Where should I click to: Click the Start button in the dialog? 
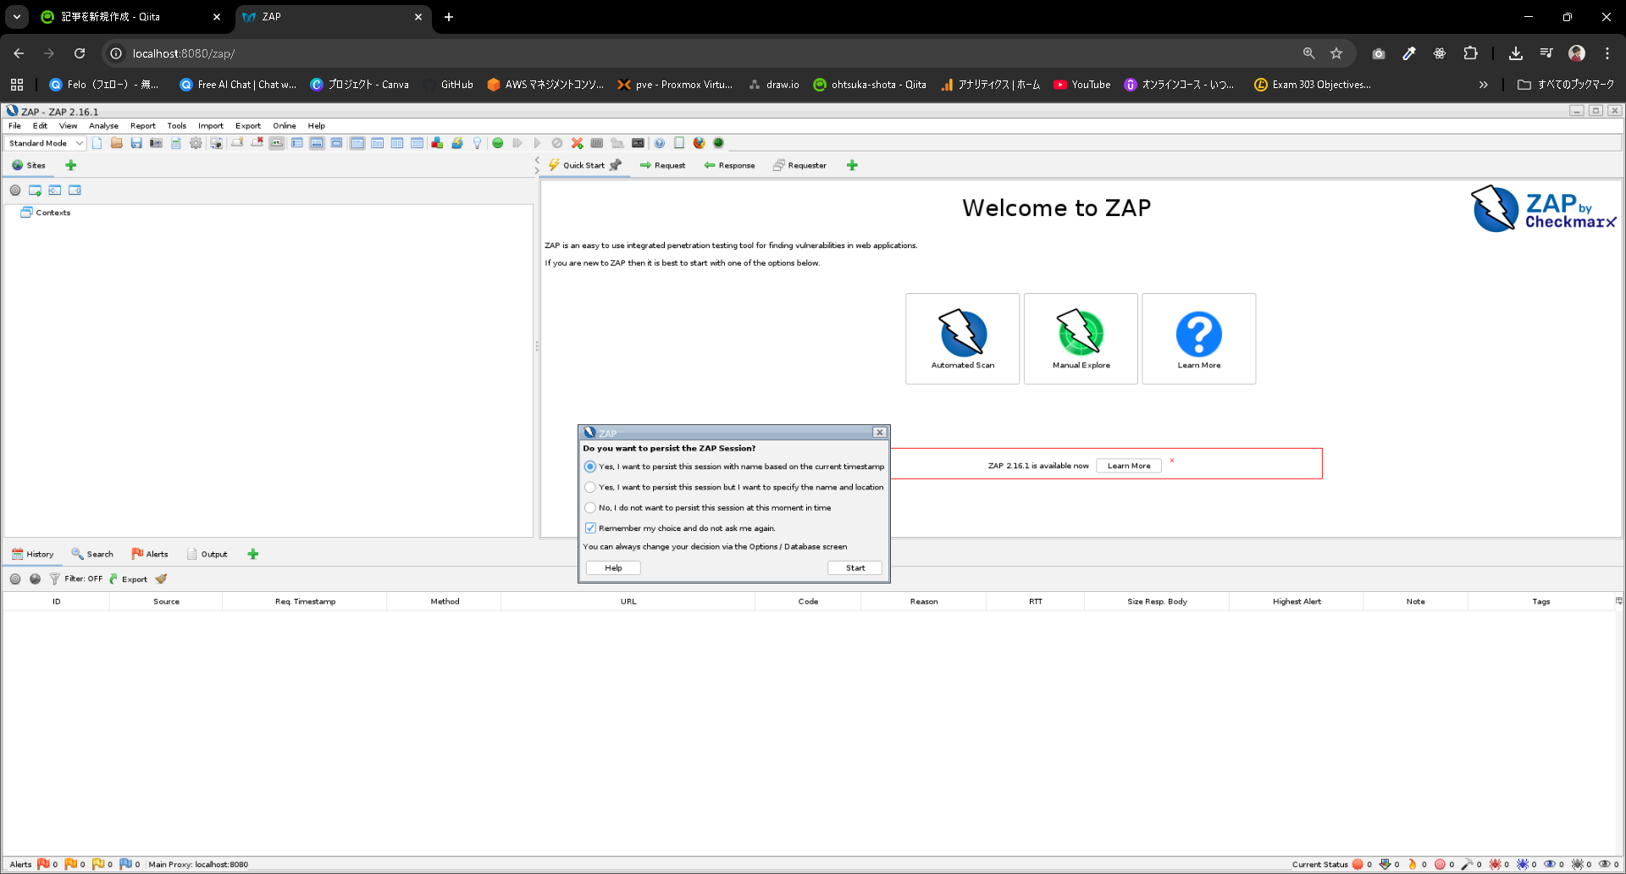click(x=854, y=568)
